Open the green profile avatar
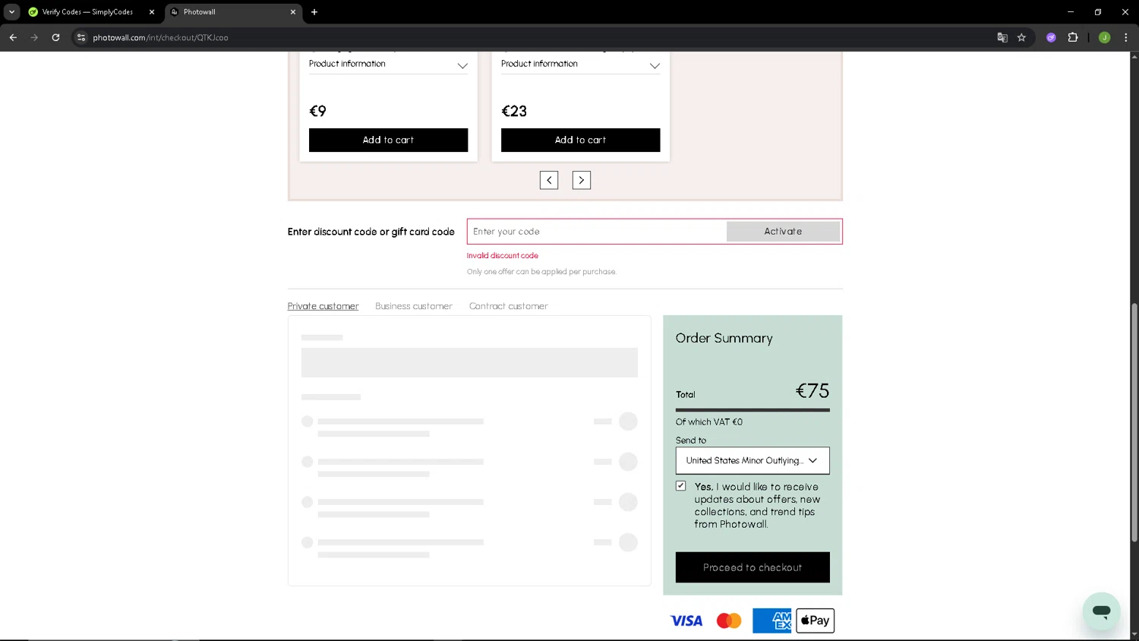1139x641 pixels. [x=1105, y=37]
